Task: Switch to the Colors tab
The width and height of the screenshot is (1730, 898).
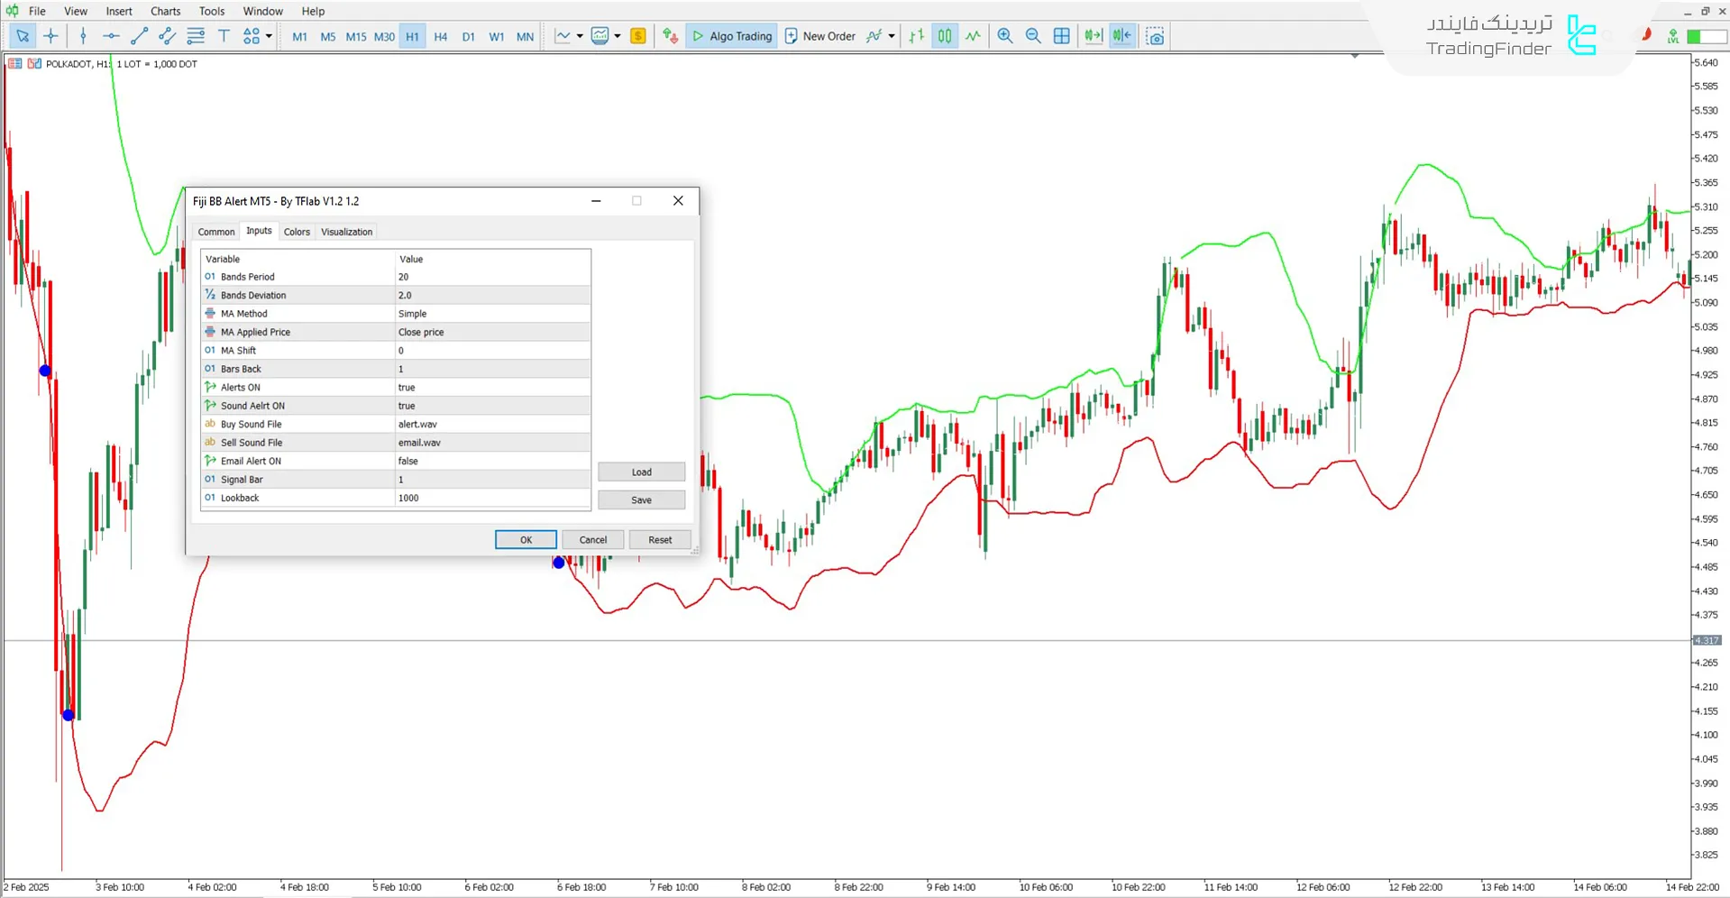Action: coord(297,232)
